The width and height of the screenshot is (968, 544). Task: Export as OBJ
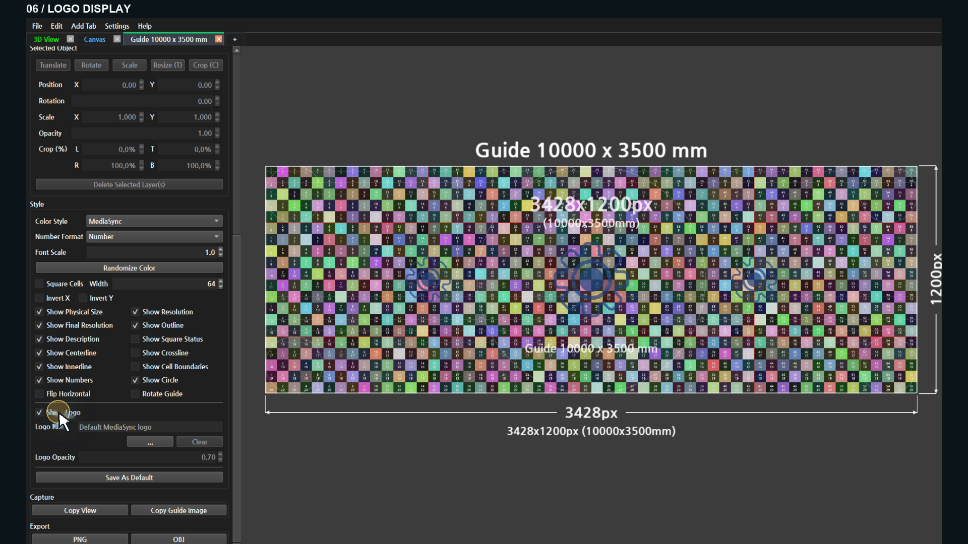pos(179,539)
